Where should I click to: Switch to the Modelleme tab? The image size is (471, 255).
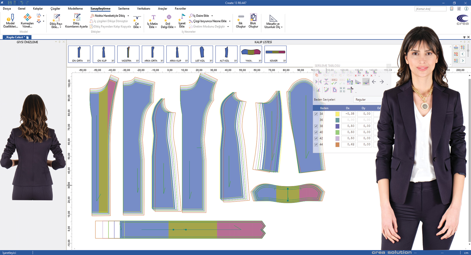coord(75,9)
